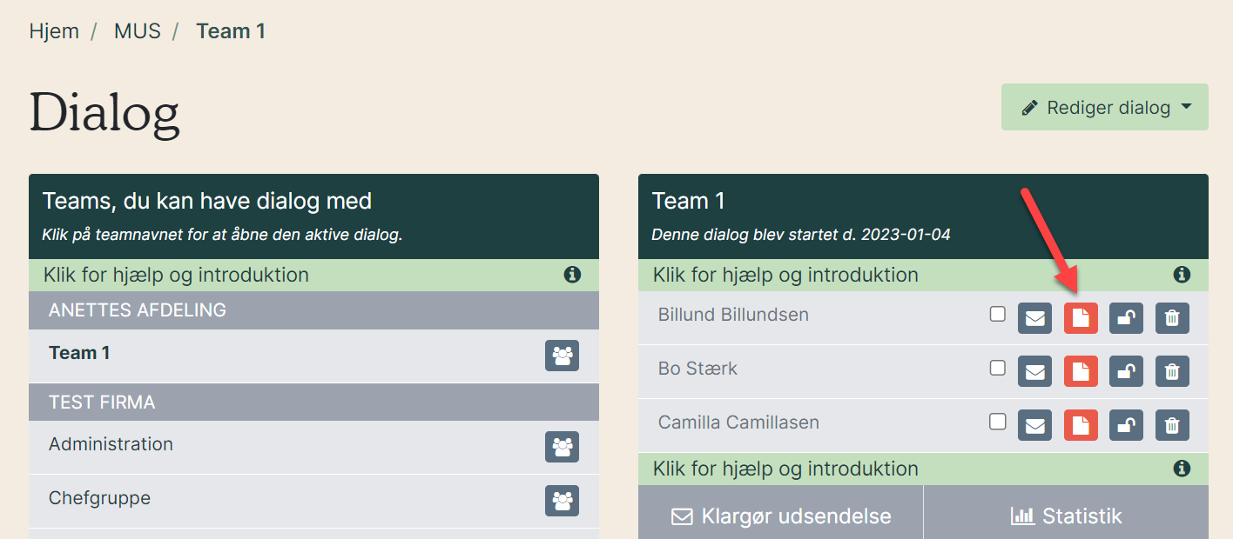1233x539 pixels.
Task: Click the team group icon for Chefgruppe
Action: click(x=562, y=501)
